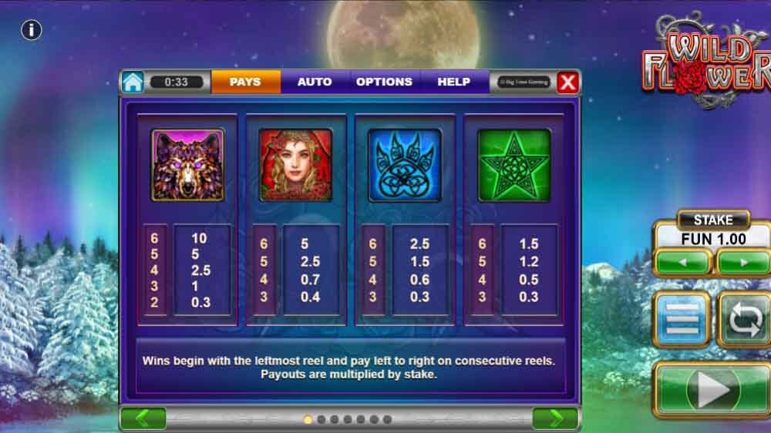This screenshot has width=771, height=433.
Task: Start spin with green play button
Action: (713, 390)
